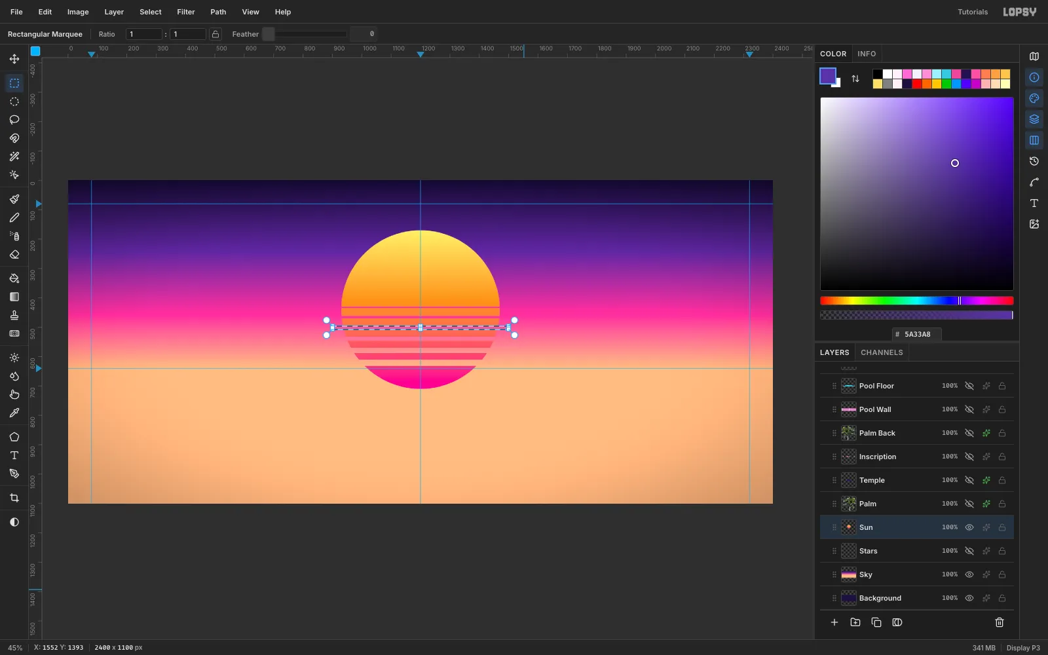Select the Gradient tool
Image resolution: width=1048 pixels, height=655 pixels.
point(14,297)
